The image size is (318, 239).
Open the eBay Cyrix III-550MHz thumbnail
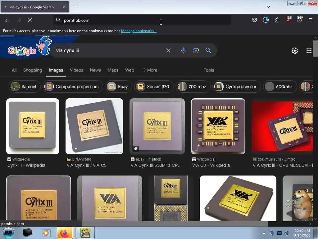157,126
